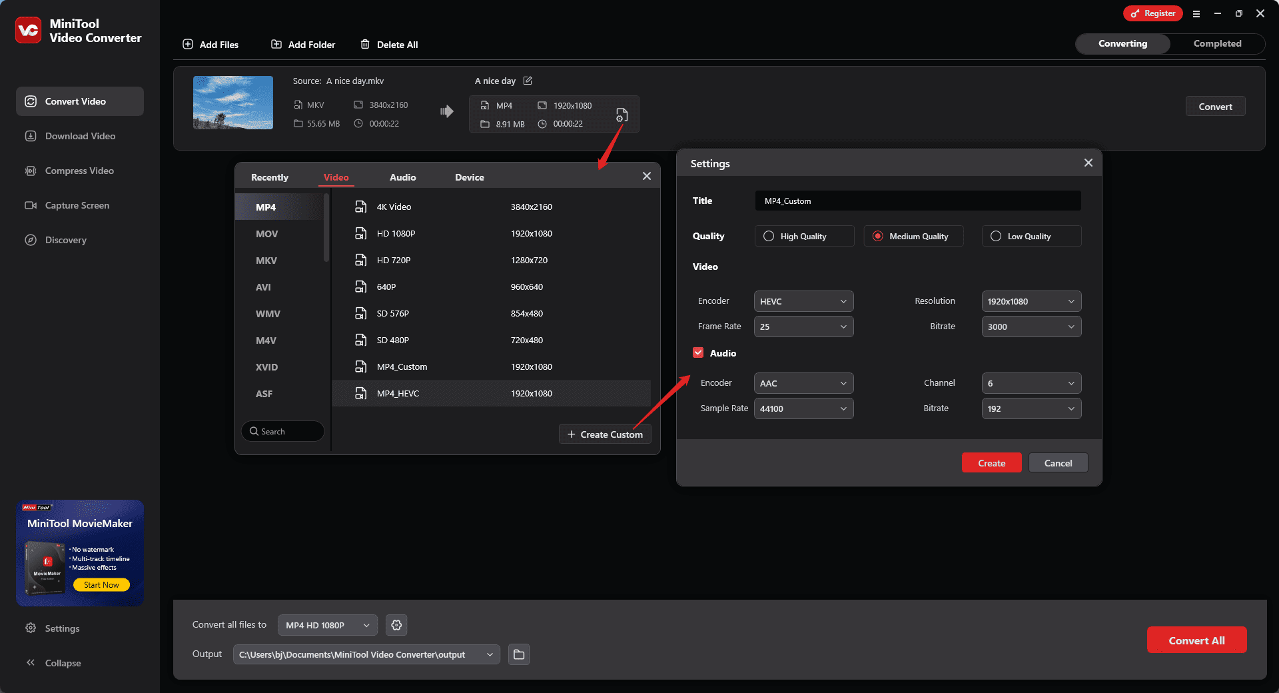Expand the audio Encoder AAC dropdown
The width and height of the screenshot is (1279, 693).
click(x=803, y=383)
